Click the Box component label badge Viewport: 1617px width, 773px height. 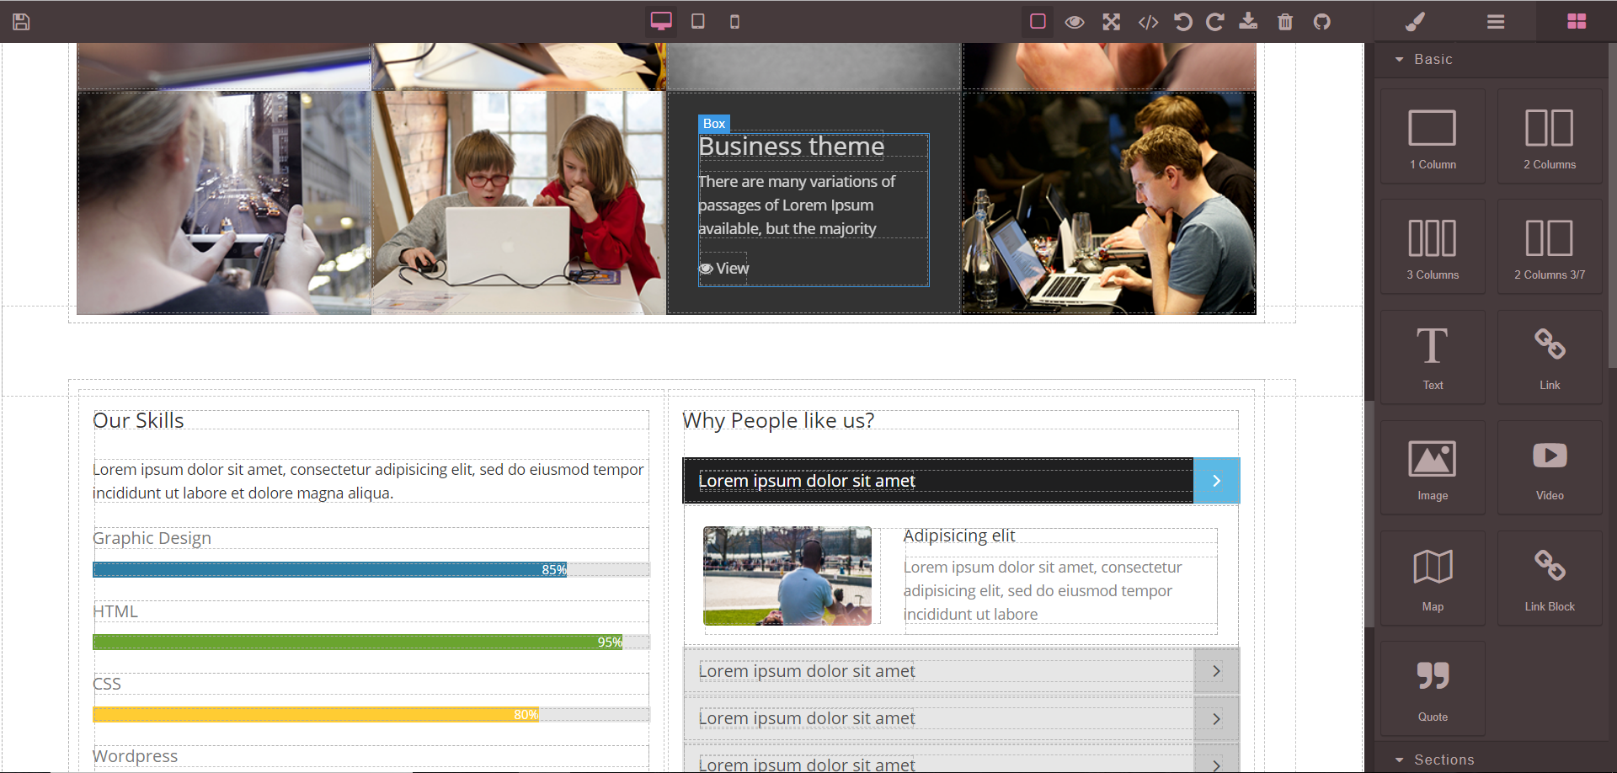click(x=714, y=124)
